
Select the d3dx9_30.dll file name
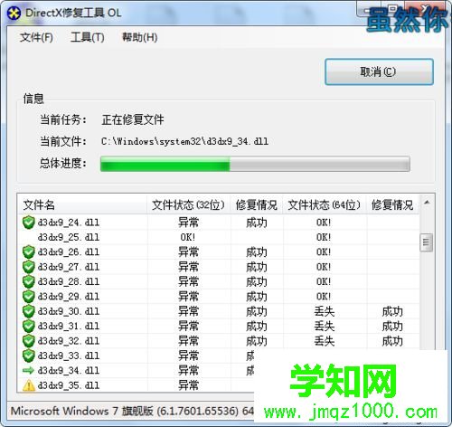click(69, 311)
